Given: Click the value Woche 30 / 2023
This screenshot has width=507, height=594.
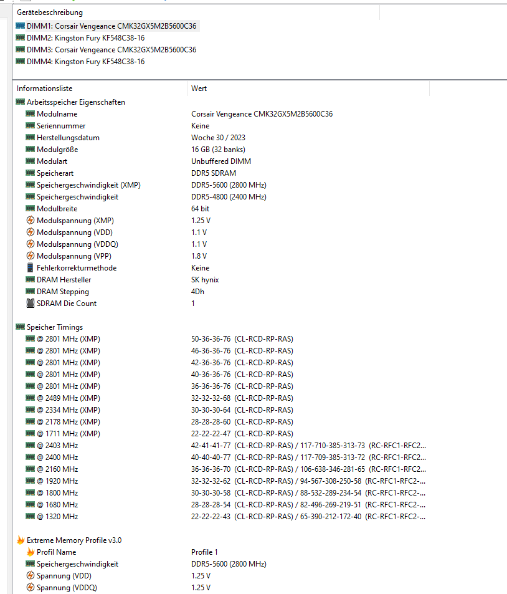Looking at the screenshot, I should click(218, 138).
